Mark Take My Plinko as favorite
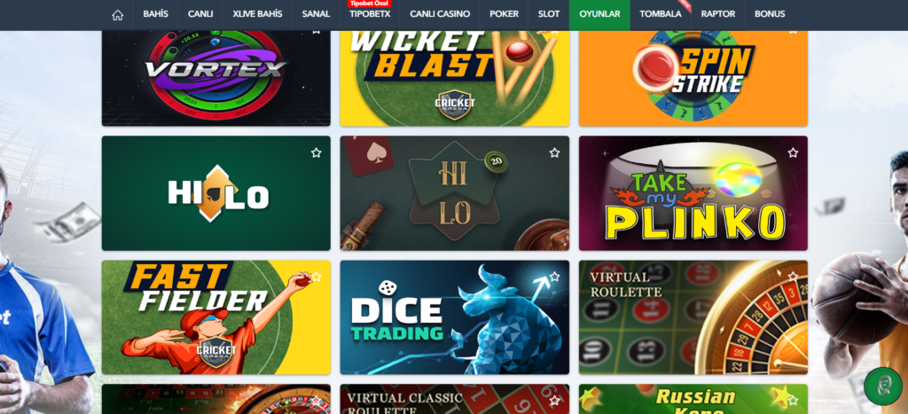Image resolution: width=908 pixels, height=414 pixels. coord(793,152)
